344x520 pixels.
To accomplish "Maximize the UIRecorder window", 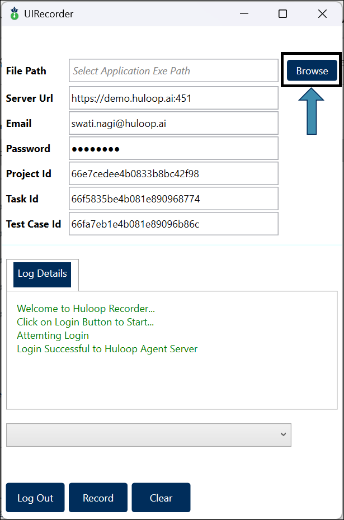I will (282, 14).
